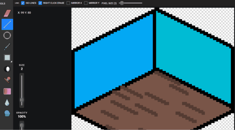The image size is (235, 130).
Task: Click the brush SIZE slider knob
Action: (22, 100)
